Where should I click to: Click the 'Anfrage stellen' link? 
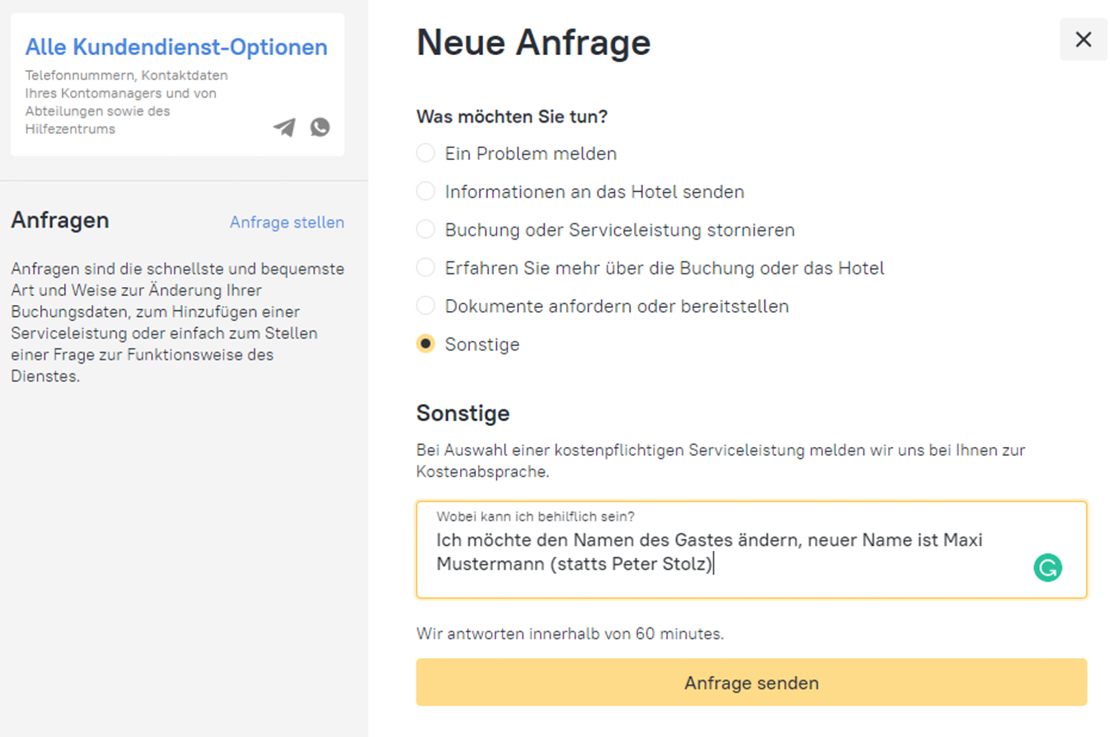286,222
